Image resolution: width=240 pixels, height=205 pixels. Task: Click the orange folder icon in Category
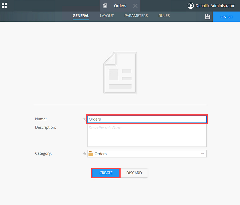coord(91,154)
